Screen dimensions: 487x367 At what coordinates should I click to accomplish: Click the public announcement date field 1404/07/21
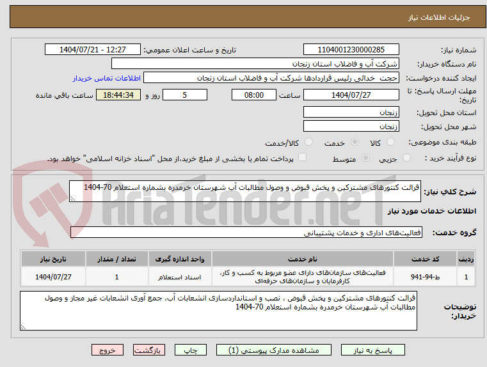(x=93, y=49)
